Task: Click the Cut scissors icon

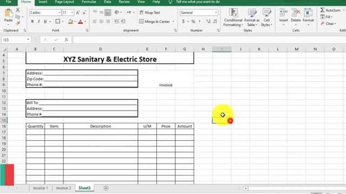Action: tap(18, 10)
